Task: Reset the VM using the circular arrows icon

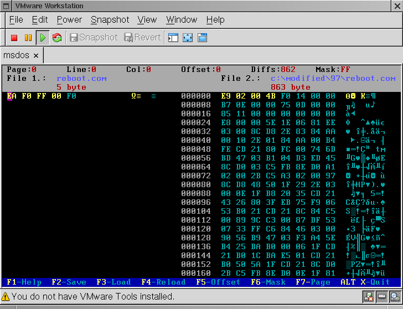Action: [x=57, y=38]
